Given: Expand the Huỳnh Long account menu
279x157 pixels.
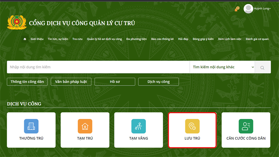Looking at the screenshot, I should pyautogui.click(x=263, y=9).
